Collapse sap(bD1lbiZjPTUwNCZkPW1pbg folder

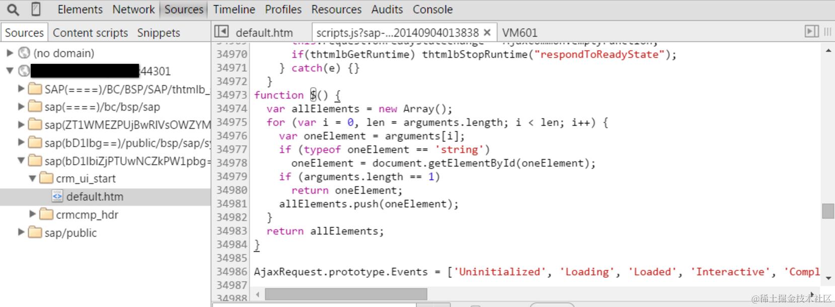tap(21, 161)
